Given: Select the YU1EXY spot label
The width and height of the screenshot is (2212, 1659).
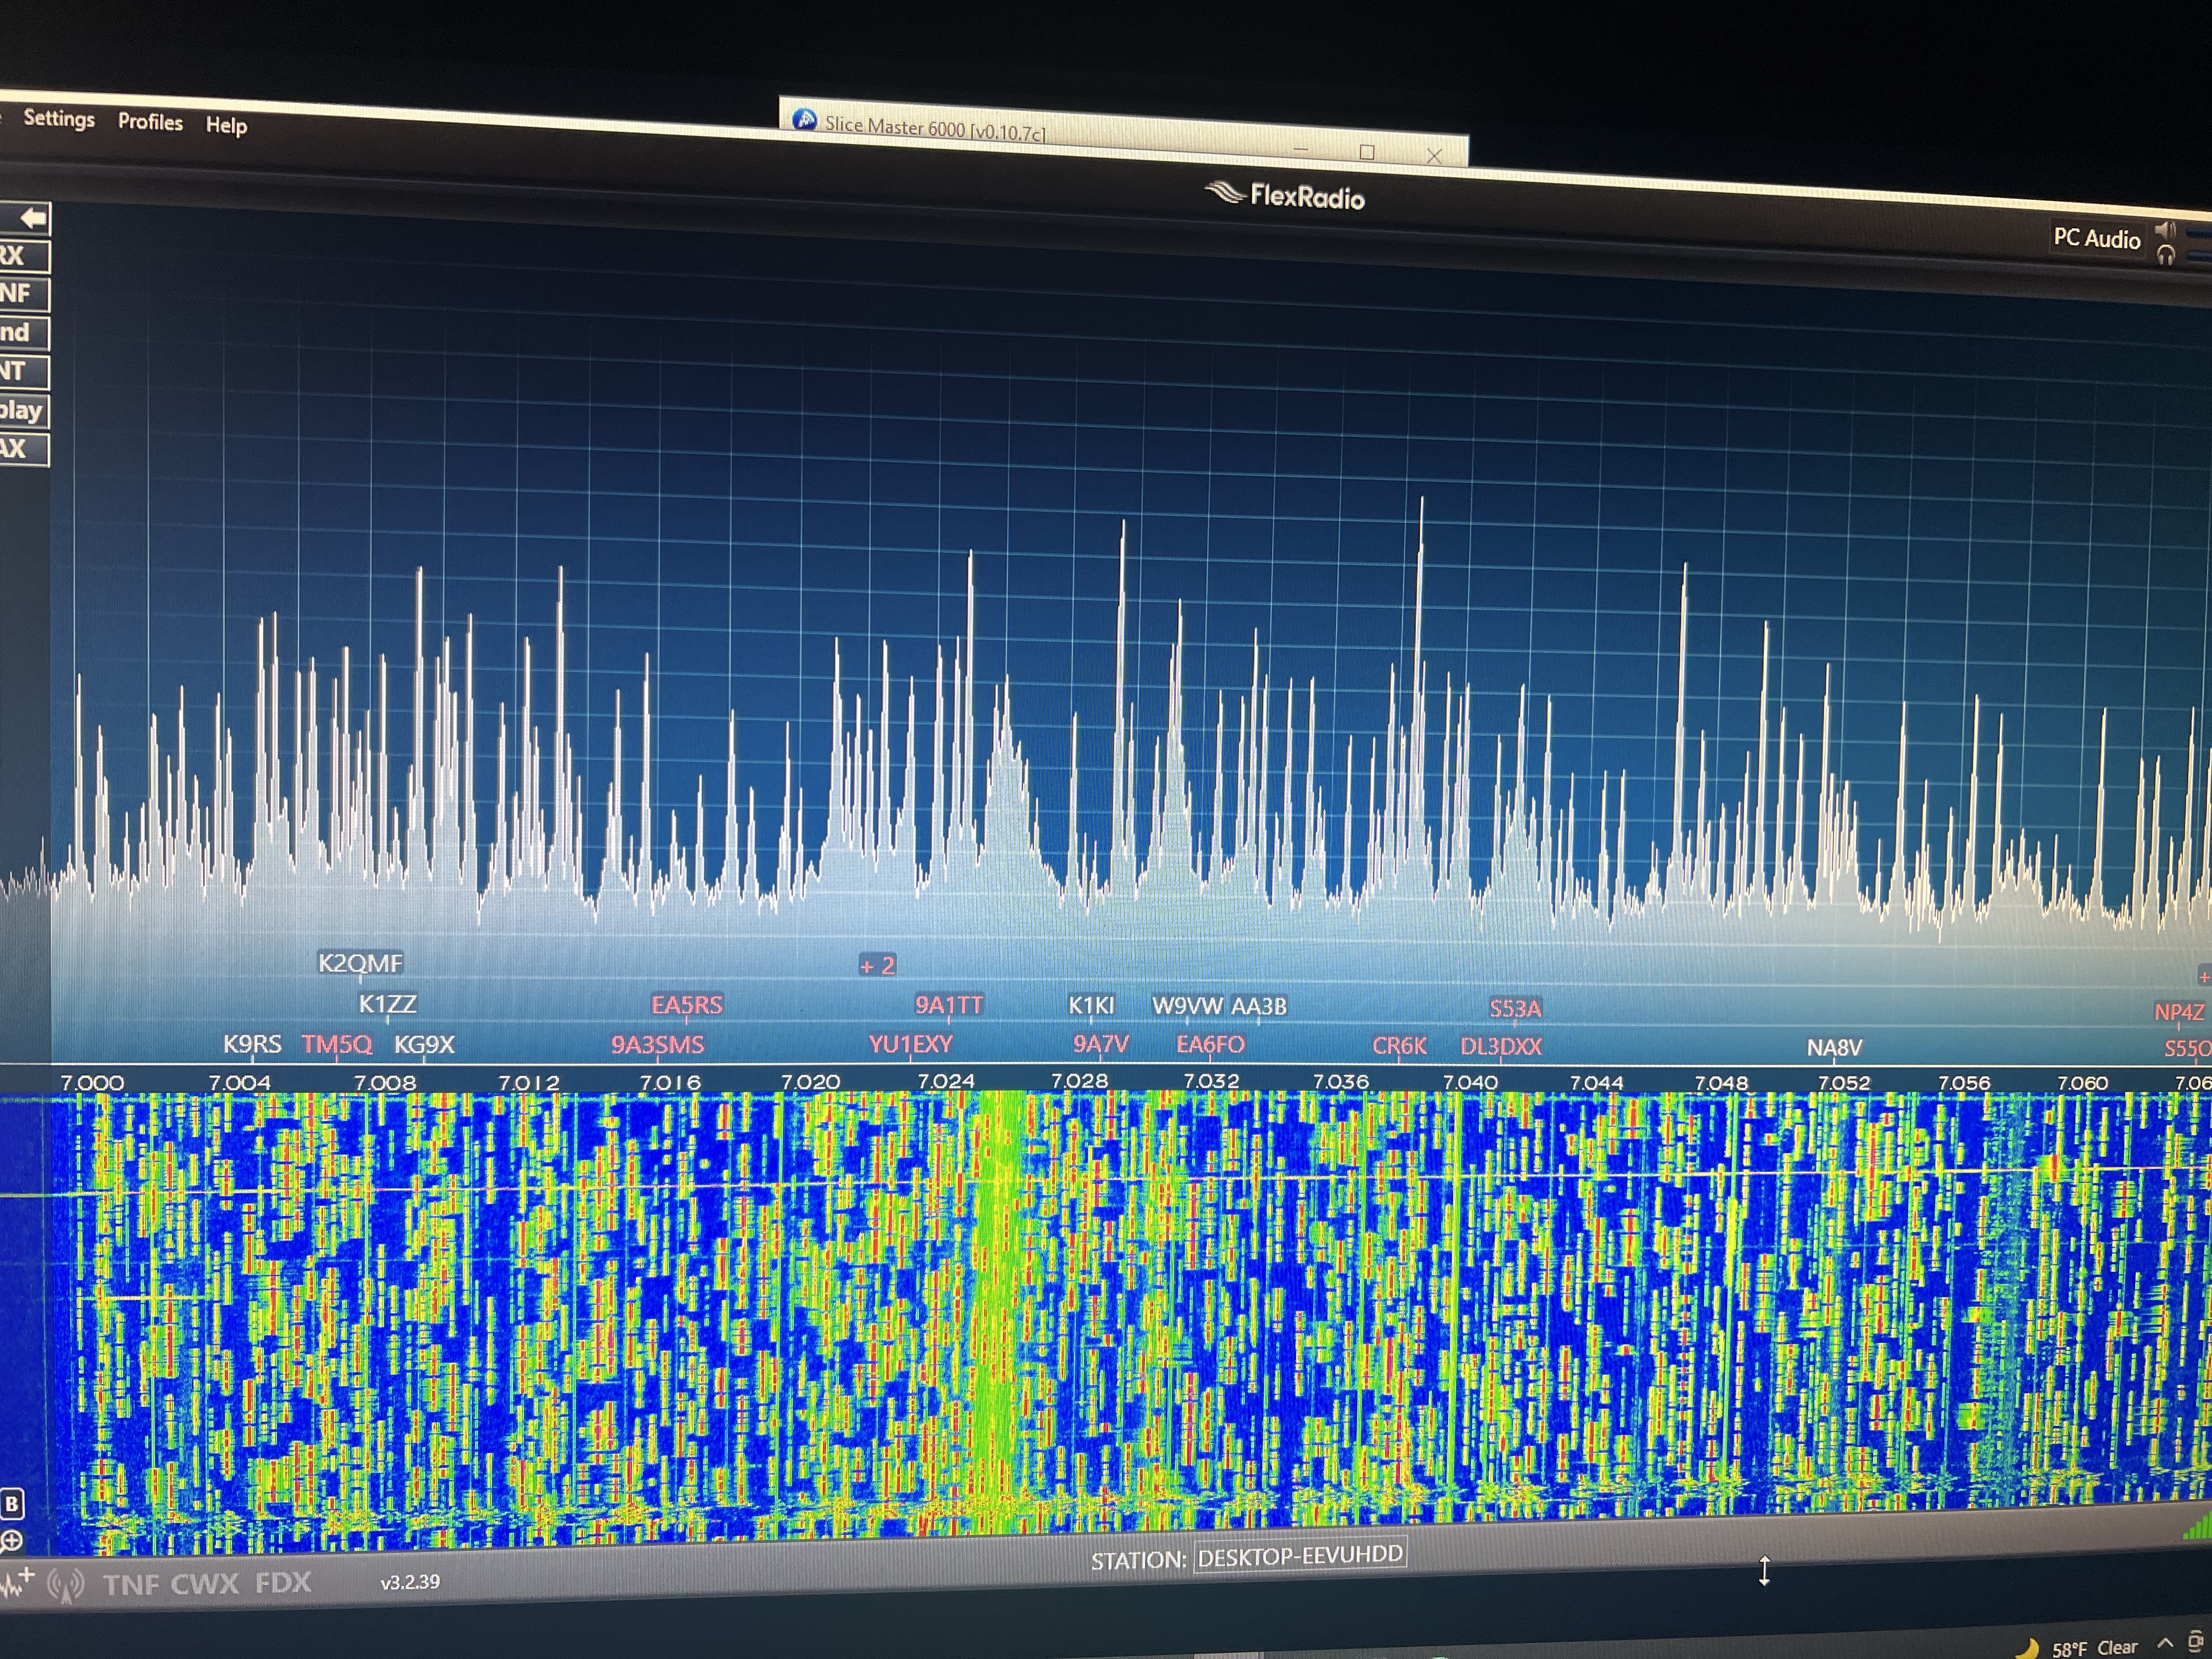Looking at the screenshot, I should pos(911,1045).
